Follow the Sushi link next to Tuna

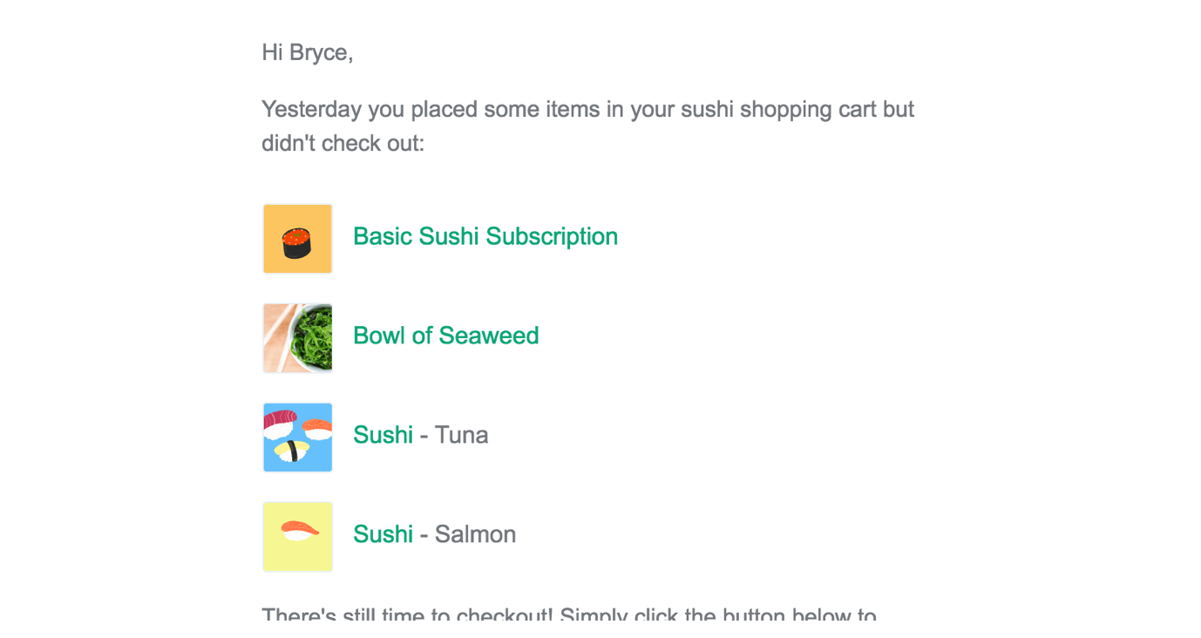383,435
